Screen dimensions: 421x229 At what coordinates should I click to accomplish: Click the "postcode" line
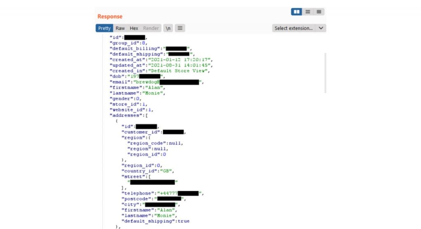tap(154, 199)
